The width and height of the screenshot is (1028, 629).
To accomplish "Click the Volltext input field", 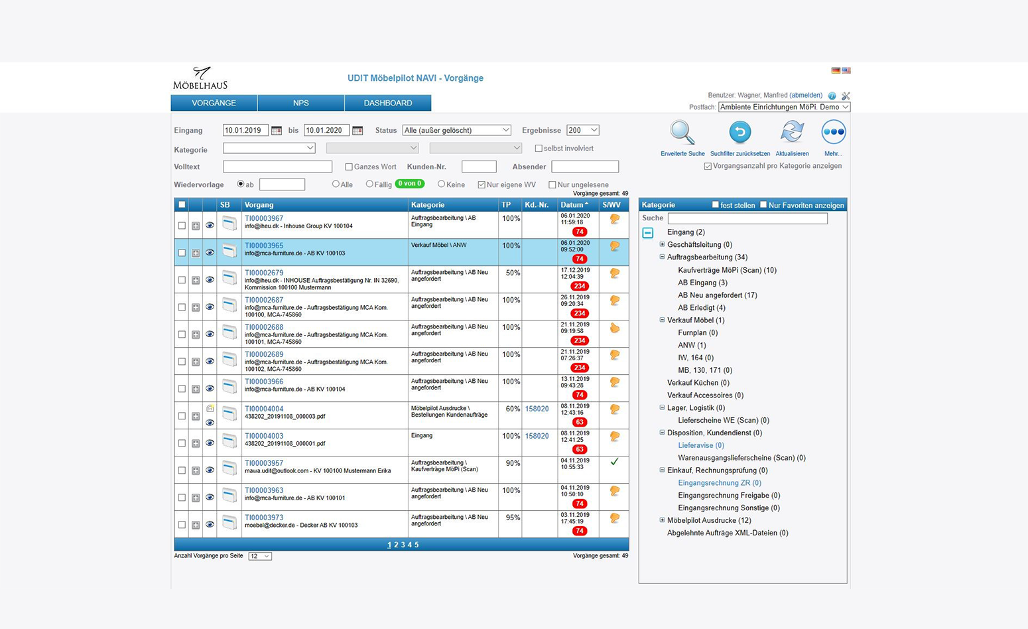I will pos(277,167).
